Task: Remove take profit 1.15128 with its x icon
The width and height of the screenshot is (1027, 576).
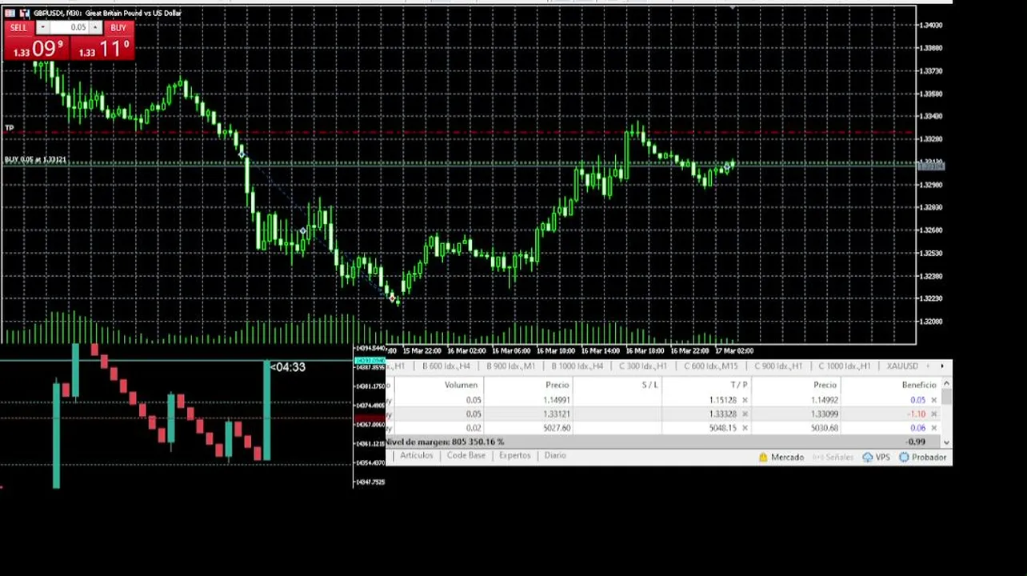Action: point(745,400)
